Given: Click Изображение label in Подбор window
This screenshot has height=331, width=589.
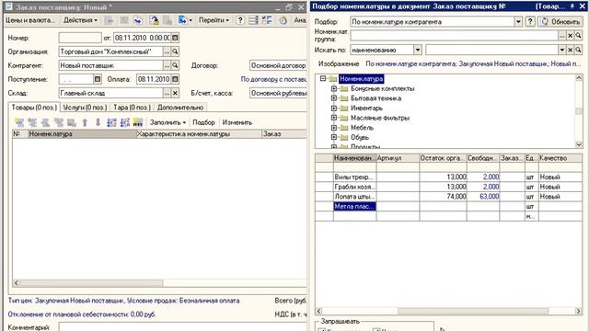Looking at the screenshot, I should pos(339,63).
